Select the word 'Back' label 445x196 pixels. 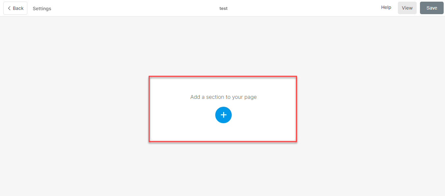click(18, 8)
